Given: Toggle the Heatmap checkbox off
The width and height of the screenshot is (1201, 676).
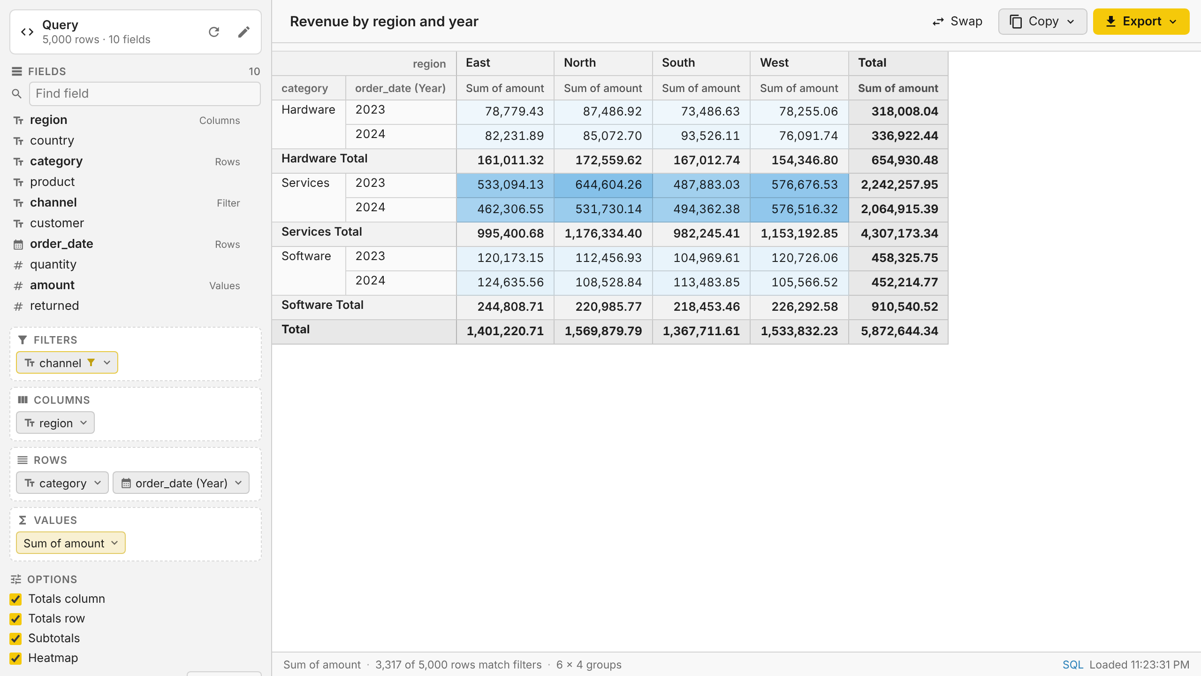Looking at the screenshot, I should click(15, 659).
